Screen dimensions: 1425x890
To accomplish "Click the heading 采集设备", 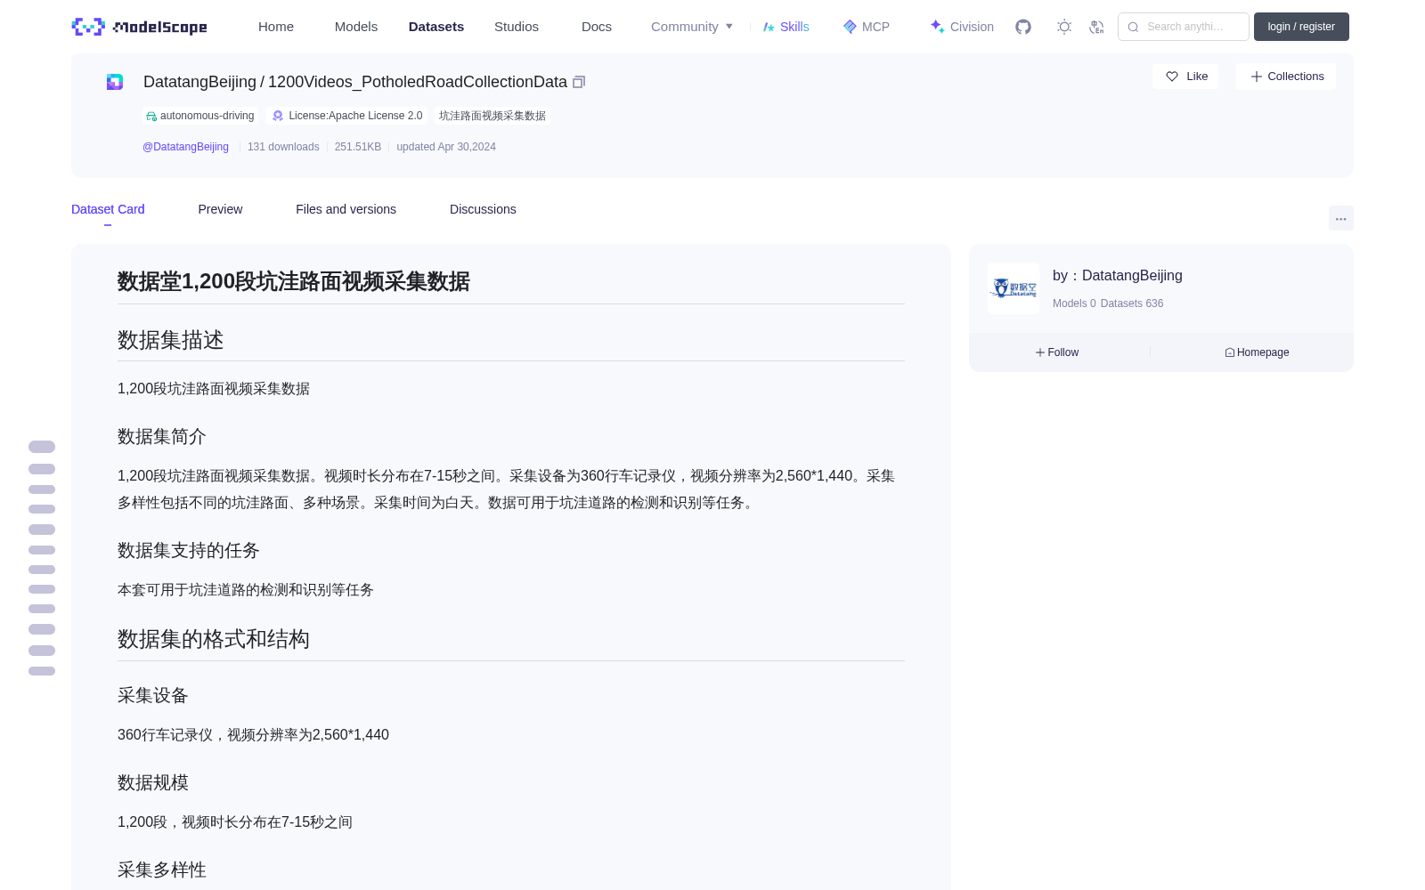I will 153,695.
